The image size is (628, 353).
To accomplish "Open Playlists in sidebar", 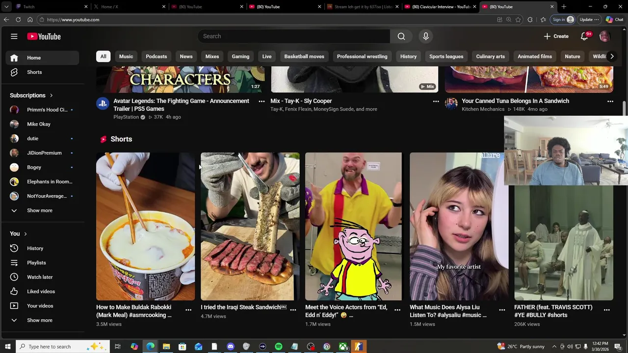I will point(42,263).
